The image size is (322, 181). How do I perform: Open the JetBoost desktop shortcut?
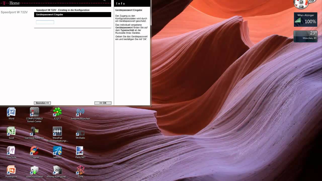pos(57,152)
